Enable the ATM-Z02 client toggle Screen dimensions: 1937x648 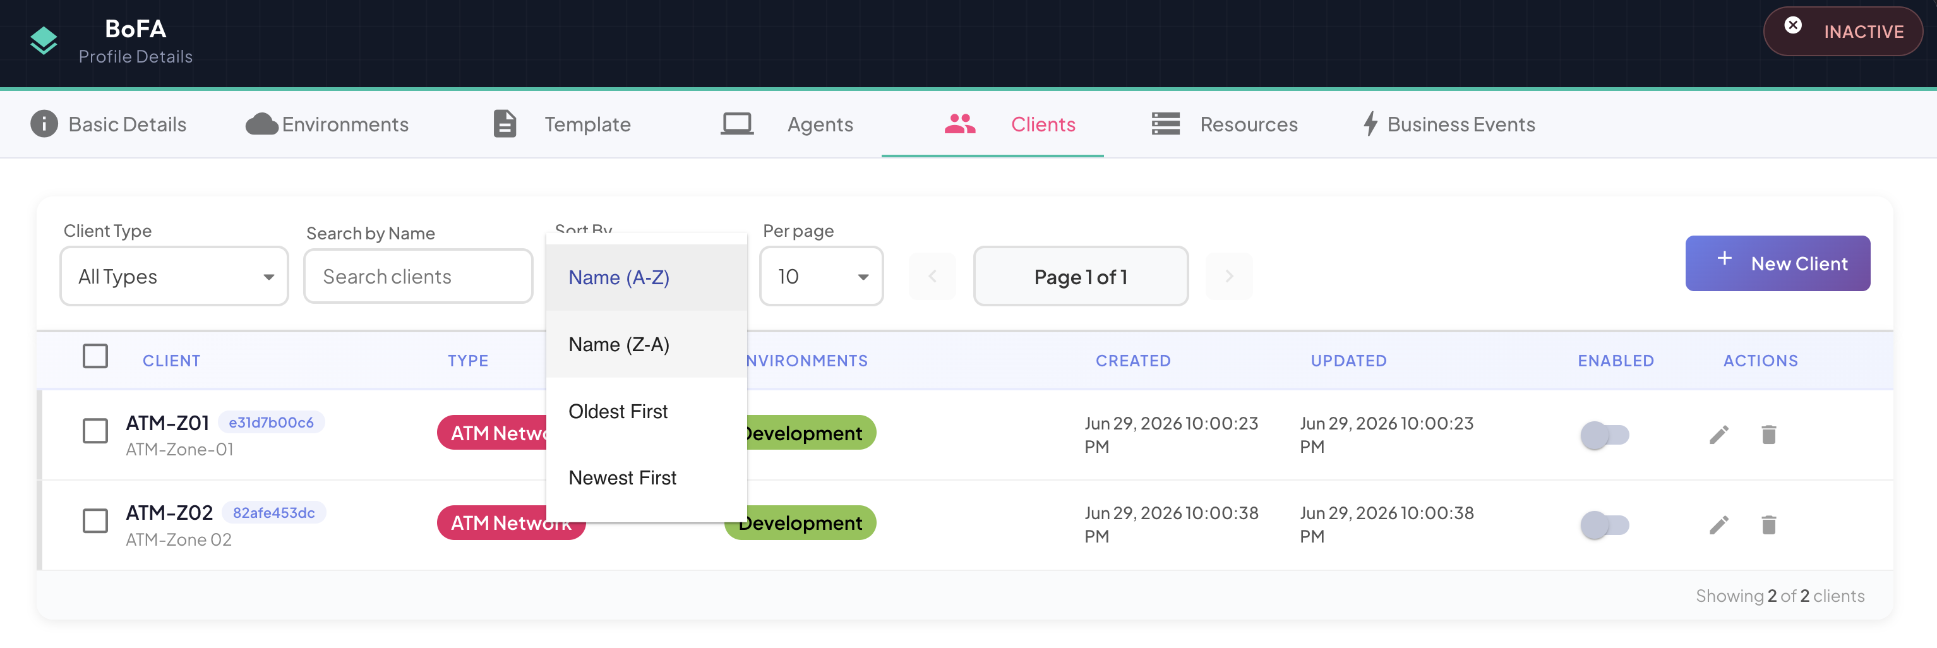[x=1604, y=525]
